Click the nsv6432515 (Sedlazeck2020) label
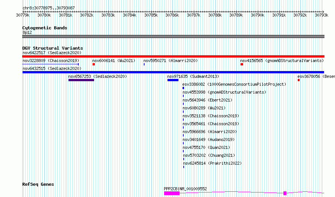 (52, 68)
